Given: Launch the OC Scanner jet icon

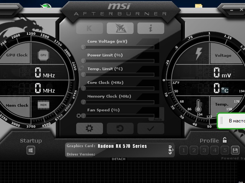Looking at the screenshot, I should [120, 28].
